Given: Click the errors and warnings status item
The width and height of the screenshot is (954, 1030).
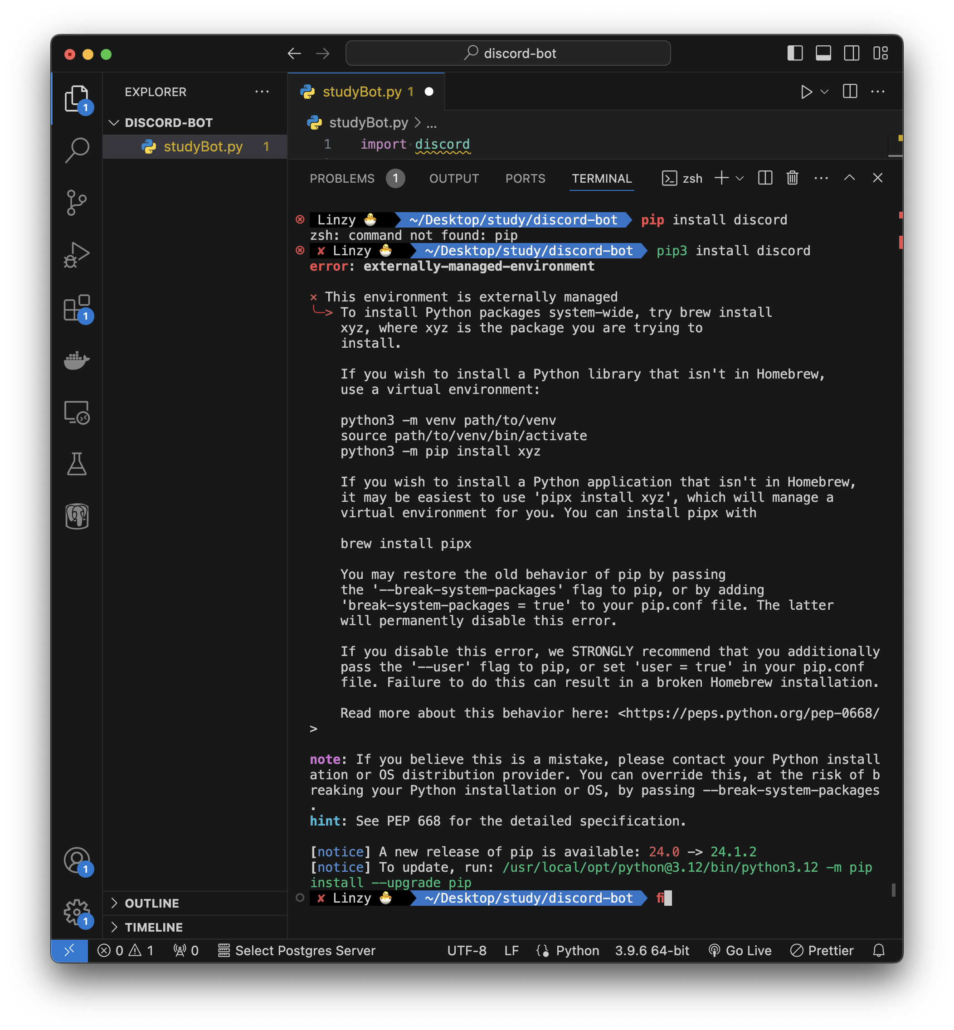Looking at the screenshot, I should point(126,950).
